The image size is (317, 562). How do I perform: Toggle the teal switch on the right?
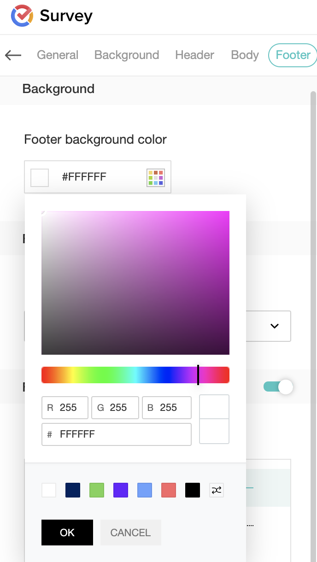278,387
